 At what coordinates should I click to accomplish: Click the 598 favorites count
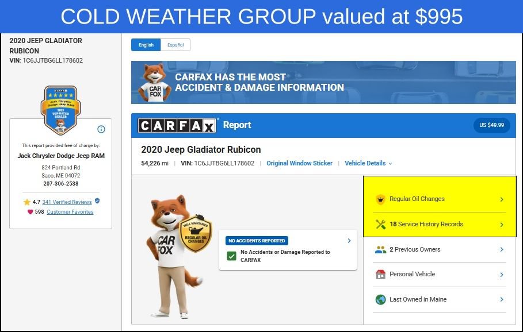(x=39, y=212)
